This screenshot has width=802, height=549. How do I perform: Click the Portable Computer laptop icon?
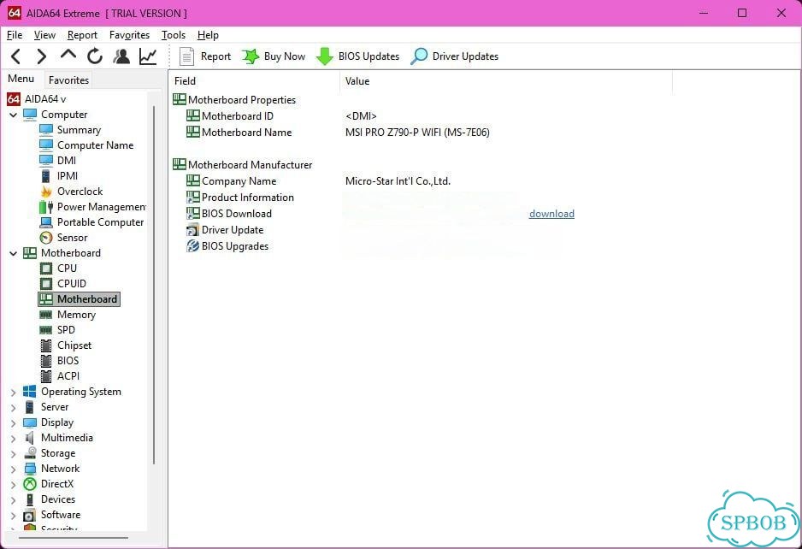click(46, 222)
